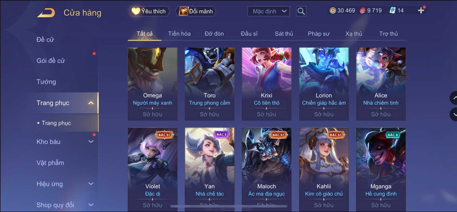Expand the Kho báu sidebar section
The height and width of the screenshot is (212, 457).
tap(91, 142)
